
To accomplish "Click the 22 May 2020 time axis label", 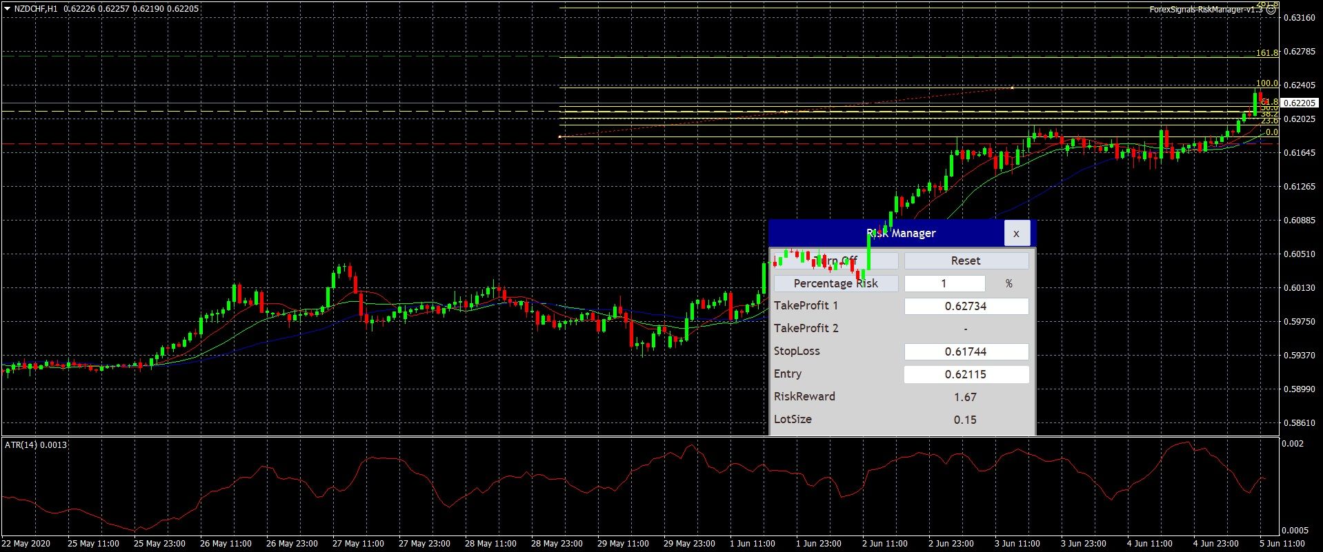I will (26, 544).
